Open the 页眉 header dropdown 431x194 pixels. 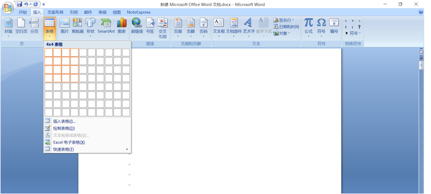pyautogui.click(x=178, y=28)
